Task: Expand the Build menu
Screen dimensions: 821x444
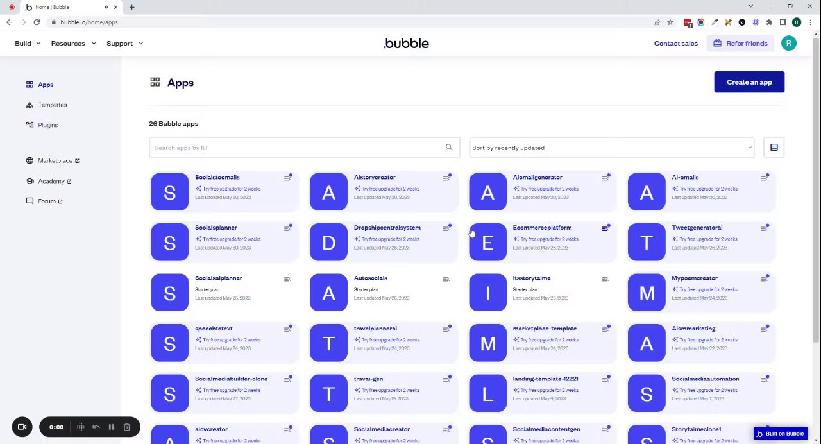Action: (x=28, y=44)
